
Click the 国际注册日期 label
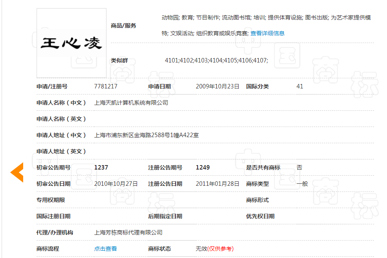click(x=54, y=216)
